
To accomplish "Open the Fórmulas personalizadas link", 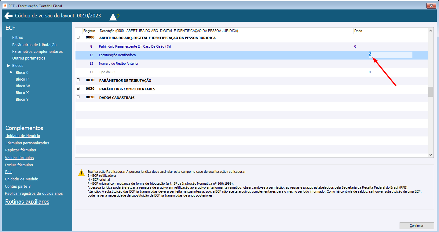I will (x=27, y=143).
